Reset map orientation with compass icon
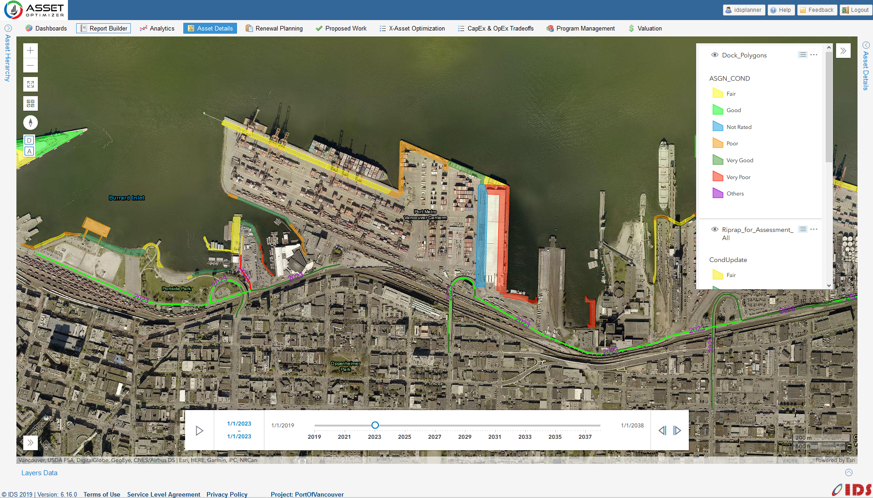 [31, 123]
